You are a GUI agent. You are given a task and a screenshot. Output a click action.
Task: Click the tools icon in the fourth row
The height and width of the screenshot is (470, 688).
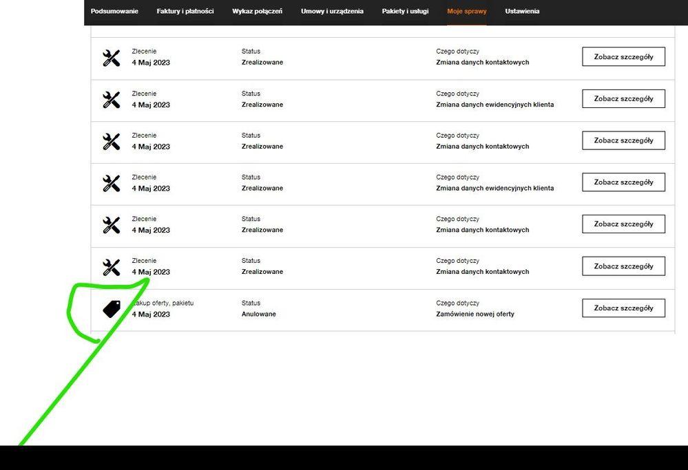point(111,184)
